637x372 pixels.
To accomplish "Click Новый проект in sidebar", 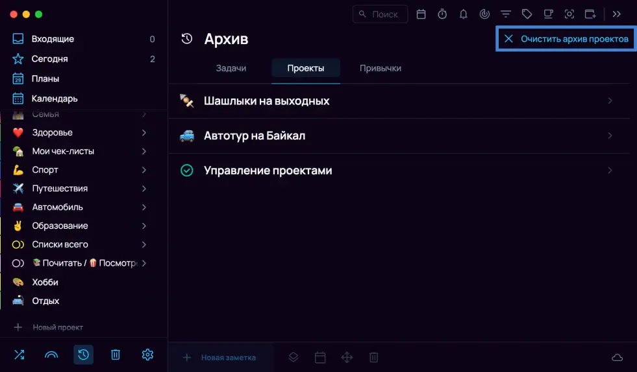I will (57, 327).
